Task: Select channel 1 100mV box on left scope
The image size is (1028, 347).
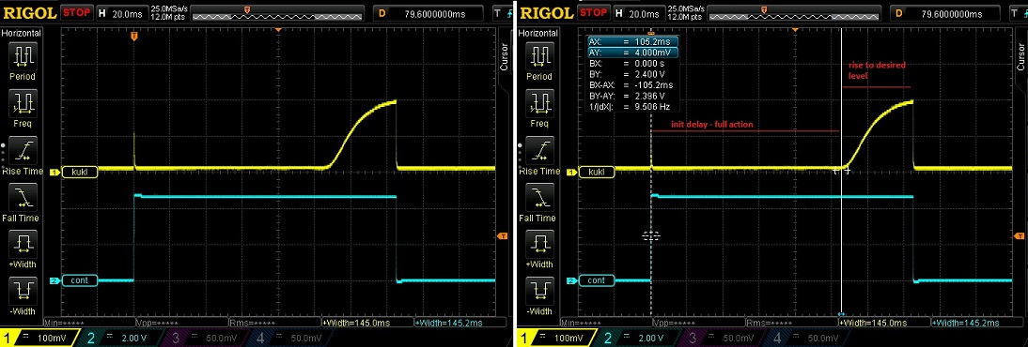Action: pos(39,338)
